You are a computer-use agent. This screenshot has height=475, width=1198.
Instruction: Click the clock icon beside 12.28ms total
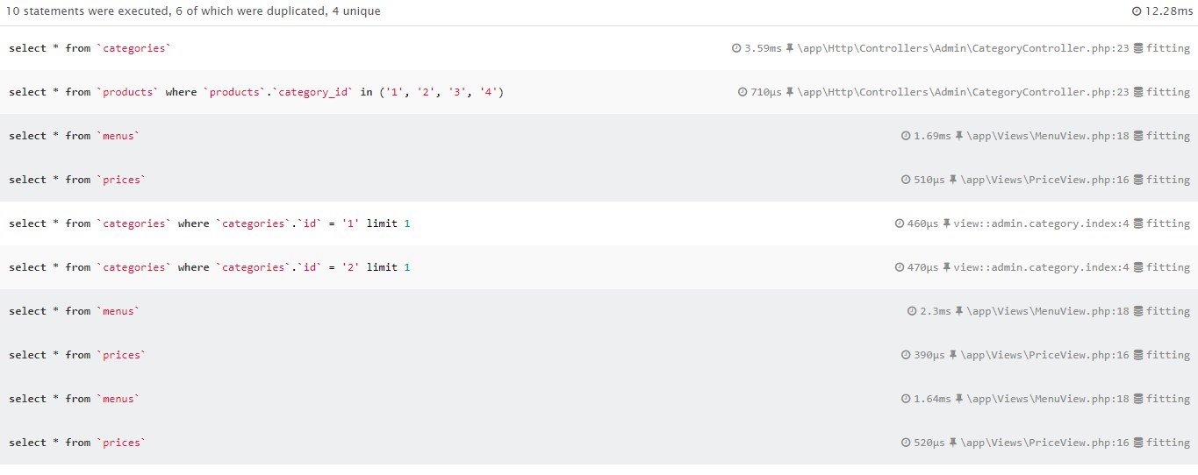click(1137, 12)
